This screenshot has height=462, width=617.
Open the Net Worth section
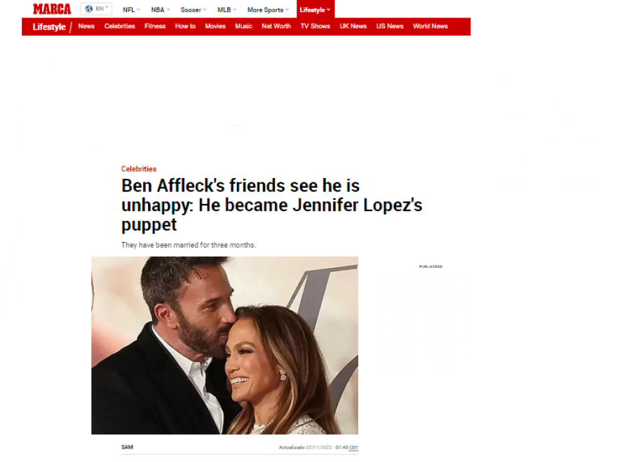(x=276, y=27)
